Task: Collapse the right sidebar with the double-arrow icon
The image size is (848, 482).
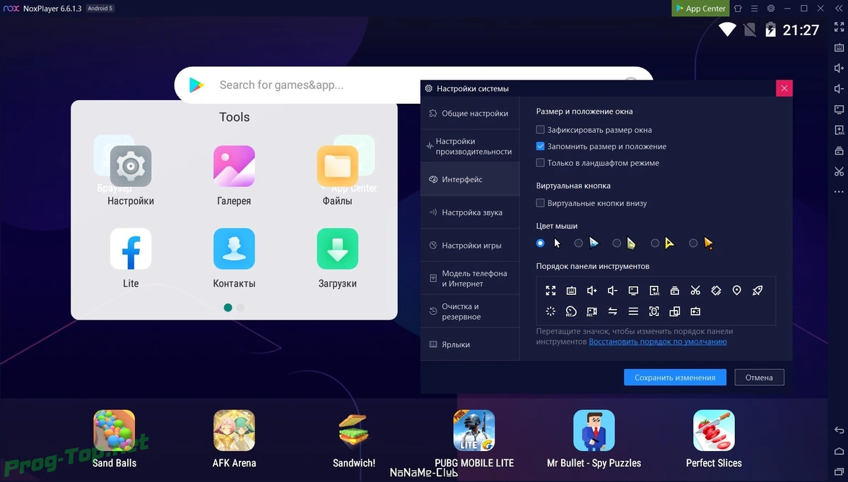Action: point(839,8)
